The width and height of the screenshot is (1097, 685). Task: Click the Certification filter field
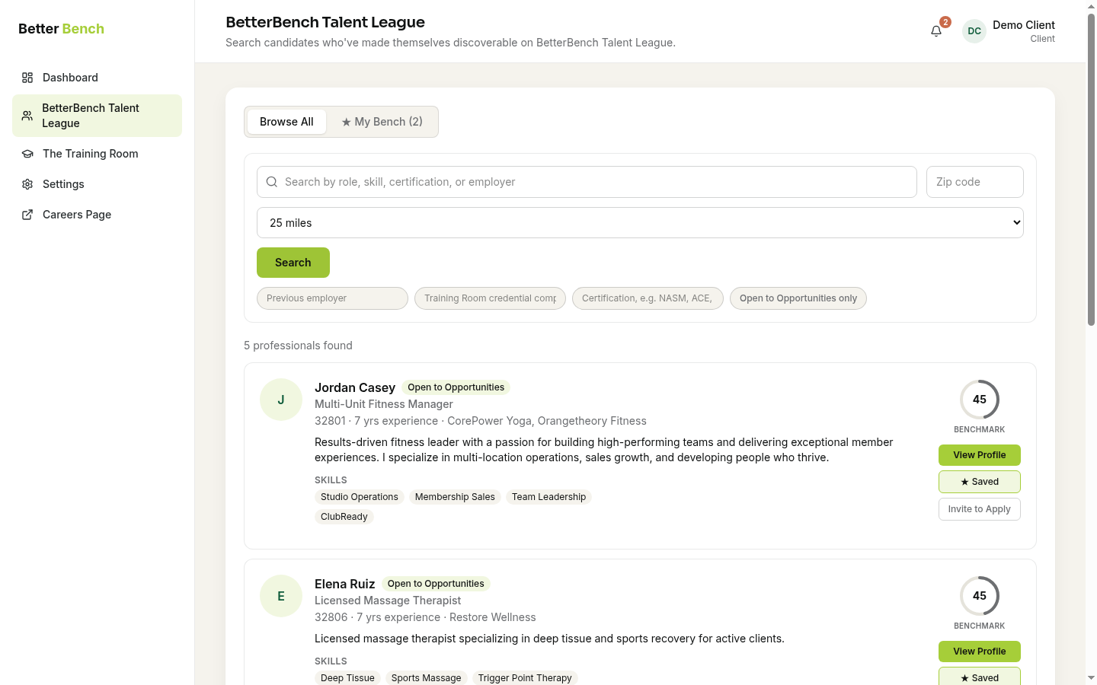[648, 298]
